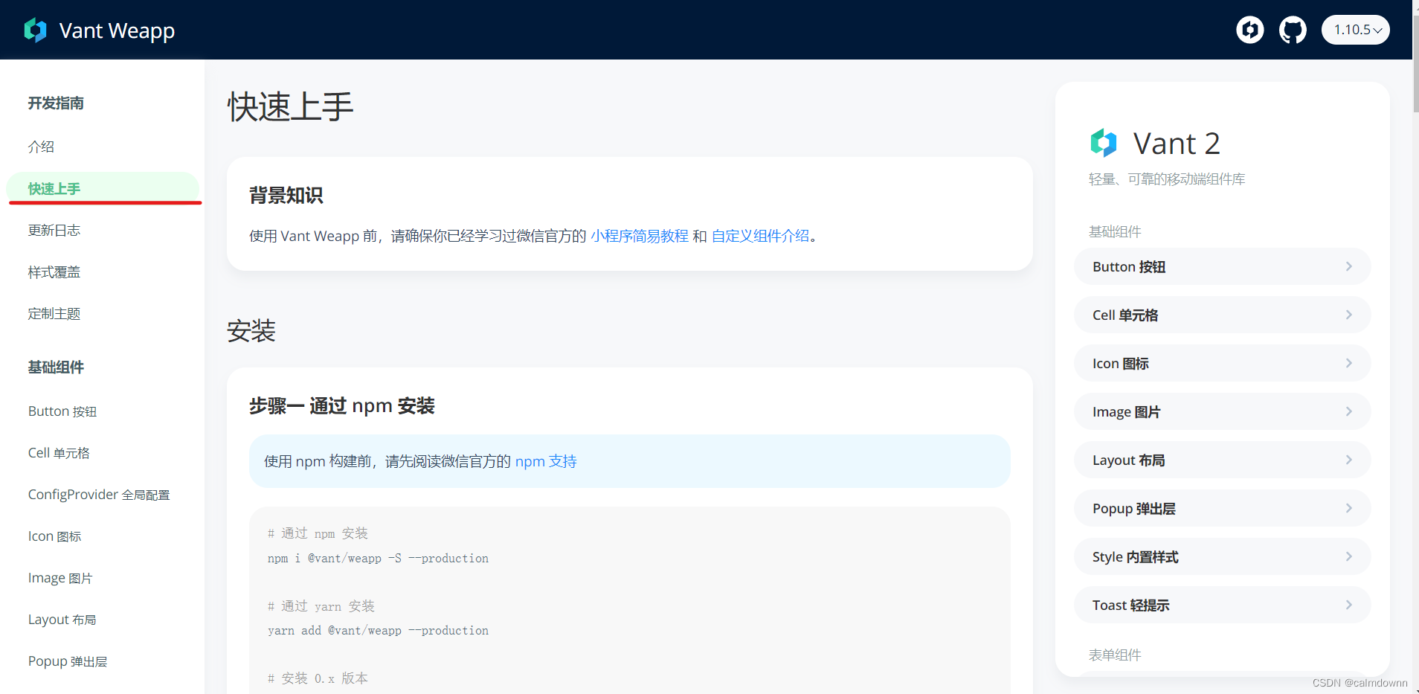This screenshot has height=694, width=1419.
Task: Click the 步骤一 通过 npm 安装 heading
Action: [x=341, y=405]
